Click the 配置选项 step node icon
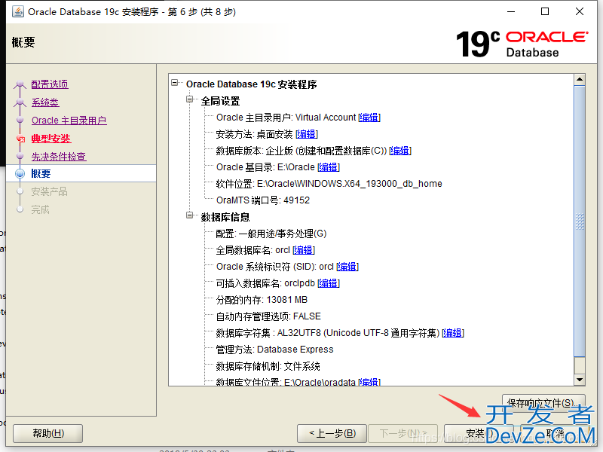This screenshot has height=452, width=603. click(20, 84)
